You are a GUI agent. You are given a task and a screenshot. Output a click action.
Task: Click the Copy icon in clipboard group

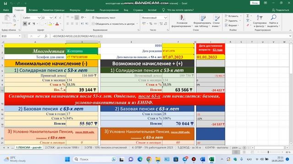click(14, 20)
